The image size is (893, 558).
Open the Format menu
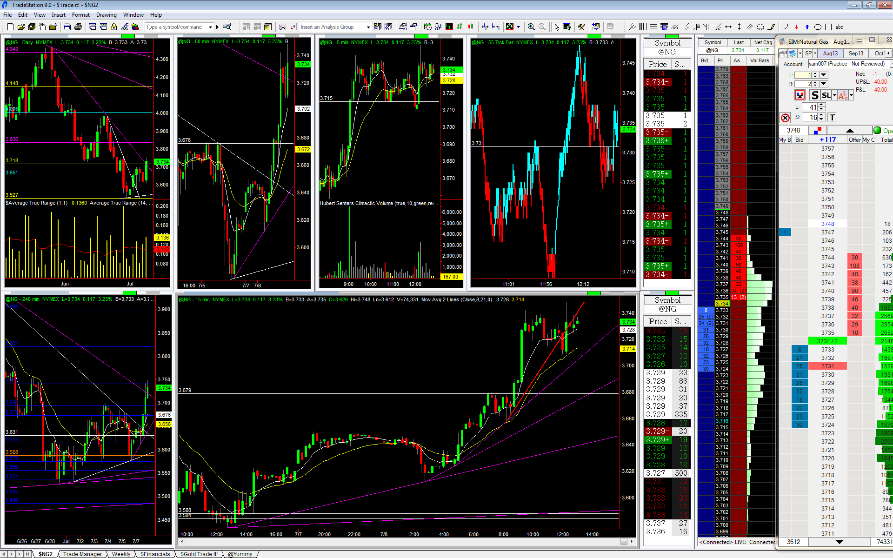pyautogui.click(x=81, y=15)
